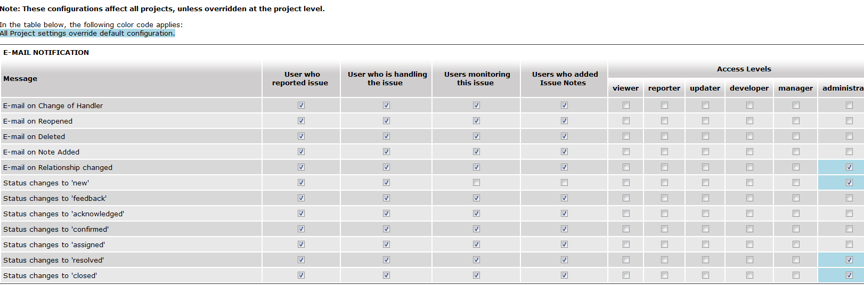This screenshot has height=285, width=864.
Task: Click the 'E-MAIL NOTIFICATION' section heading
Action: (x=46, y=53)
